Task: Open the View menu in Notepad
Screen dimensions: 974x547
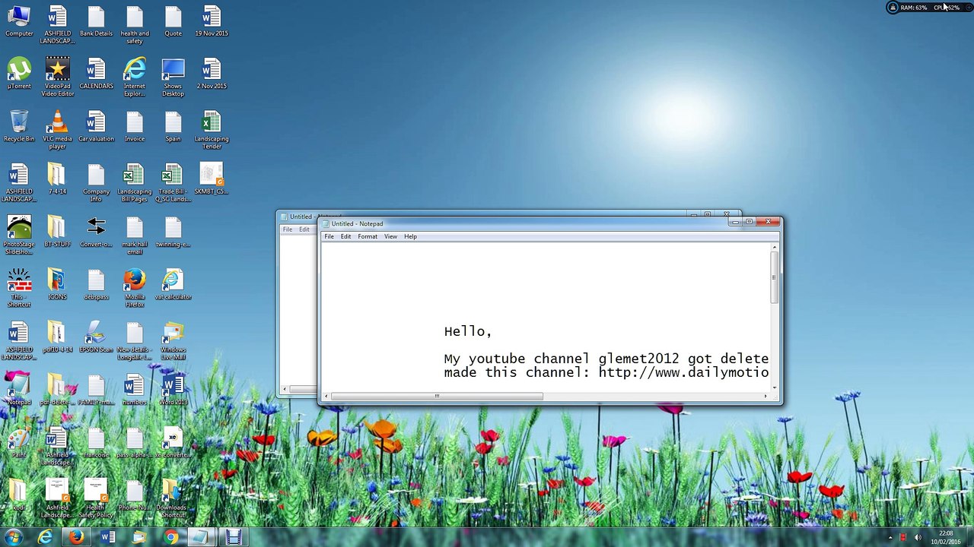Action: point(390,236)
